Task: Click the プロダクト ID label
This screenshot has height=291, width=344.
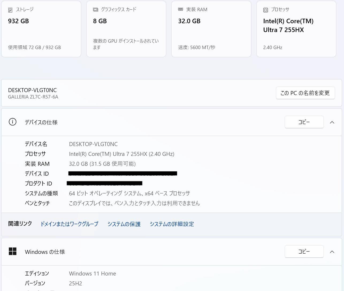Action: (x=39, y=184)
